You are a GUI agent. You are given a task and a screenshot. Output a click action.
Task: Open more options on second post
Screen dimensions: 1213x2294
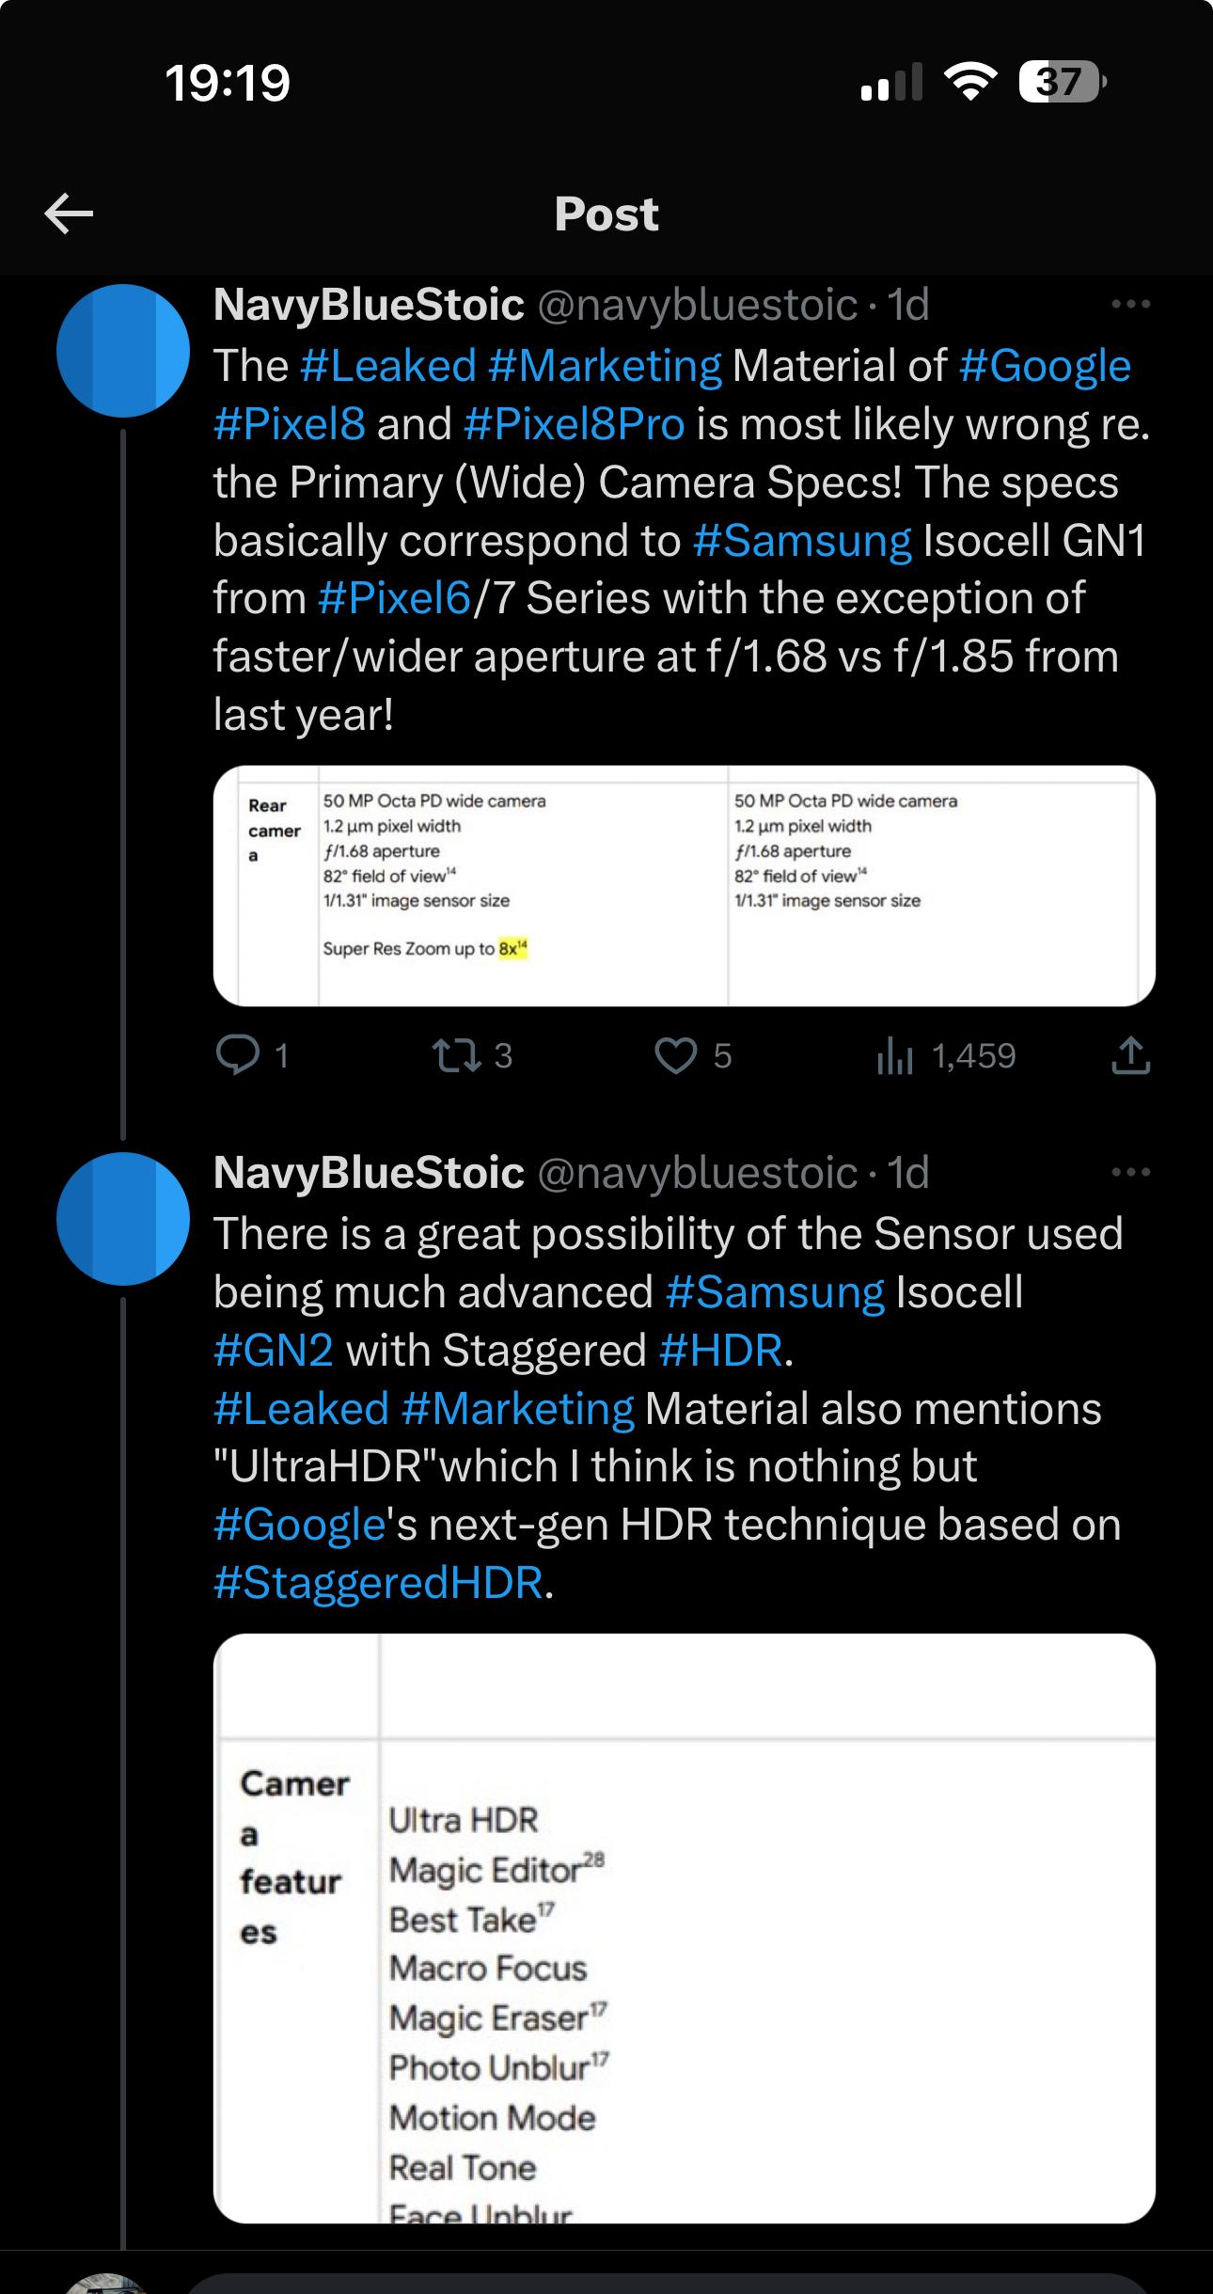tap(1129, 1173)
